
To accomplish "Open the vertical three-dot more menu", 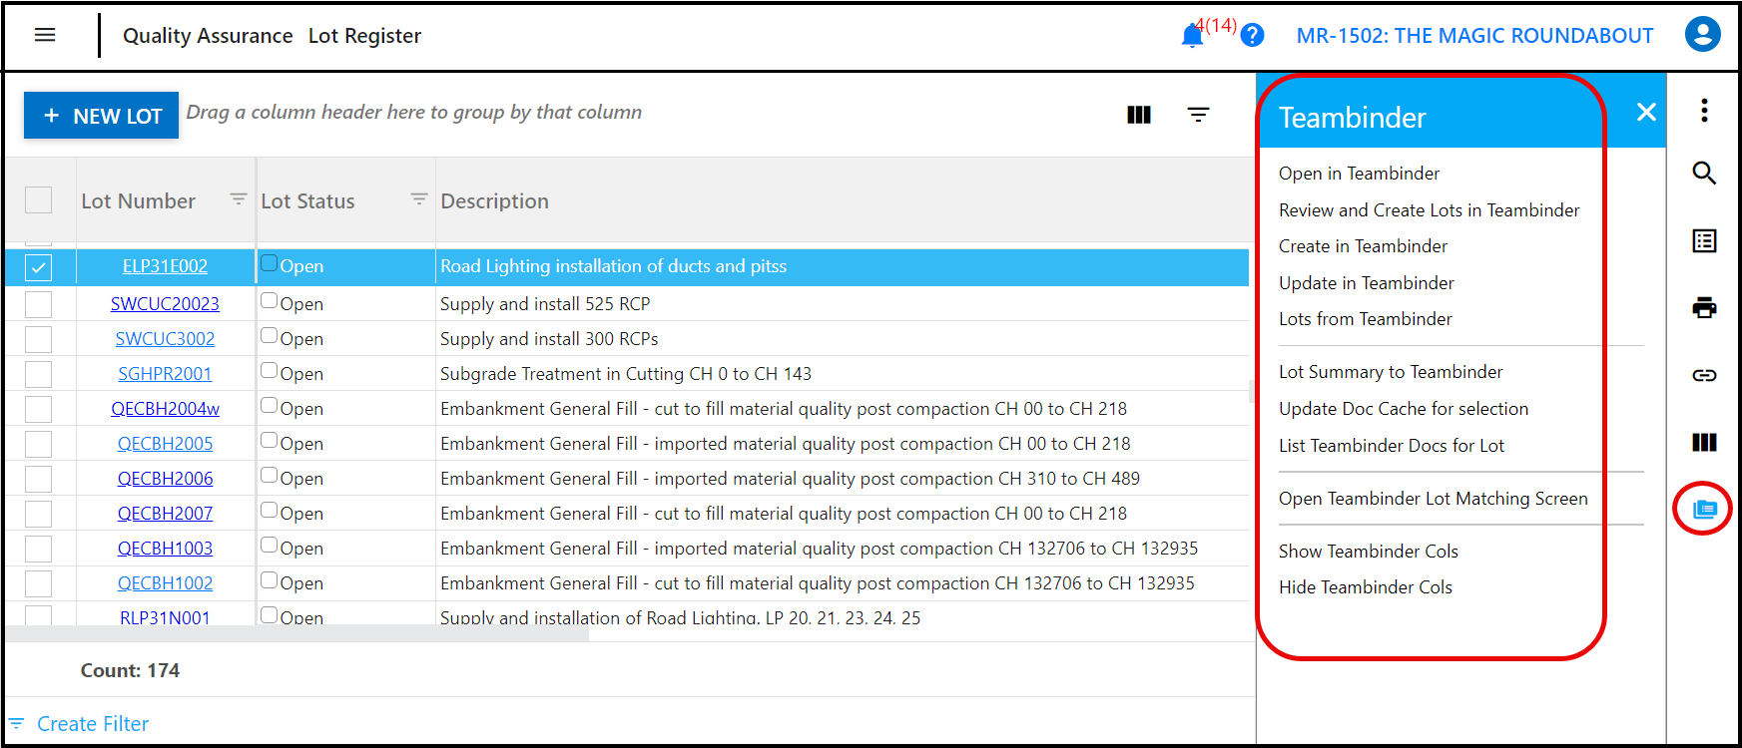I will [x=1704, y=110].
